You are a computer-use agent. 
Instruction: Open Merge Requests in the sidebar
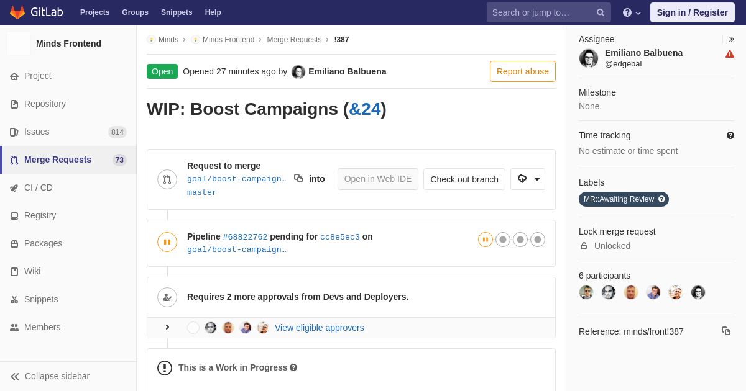[68, 160]
